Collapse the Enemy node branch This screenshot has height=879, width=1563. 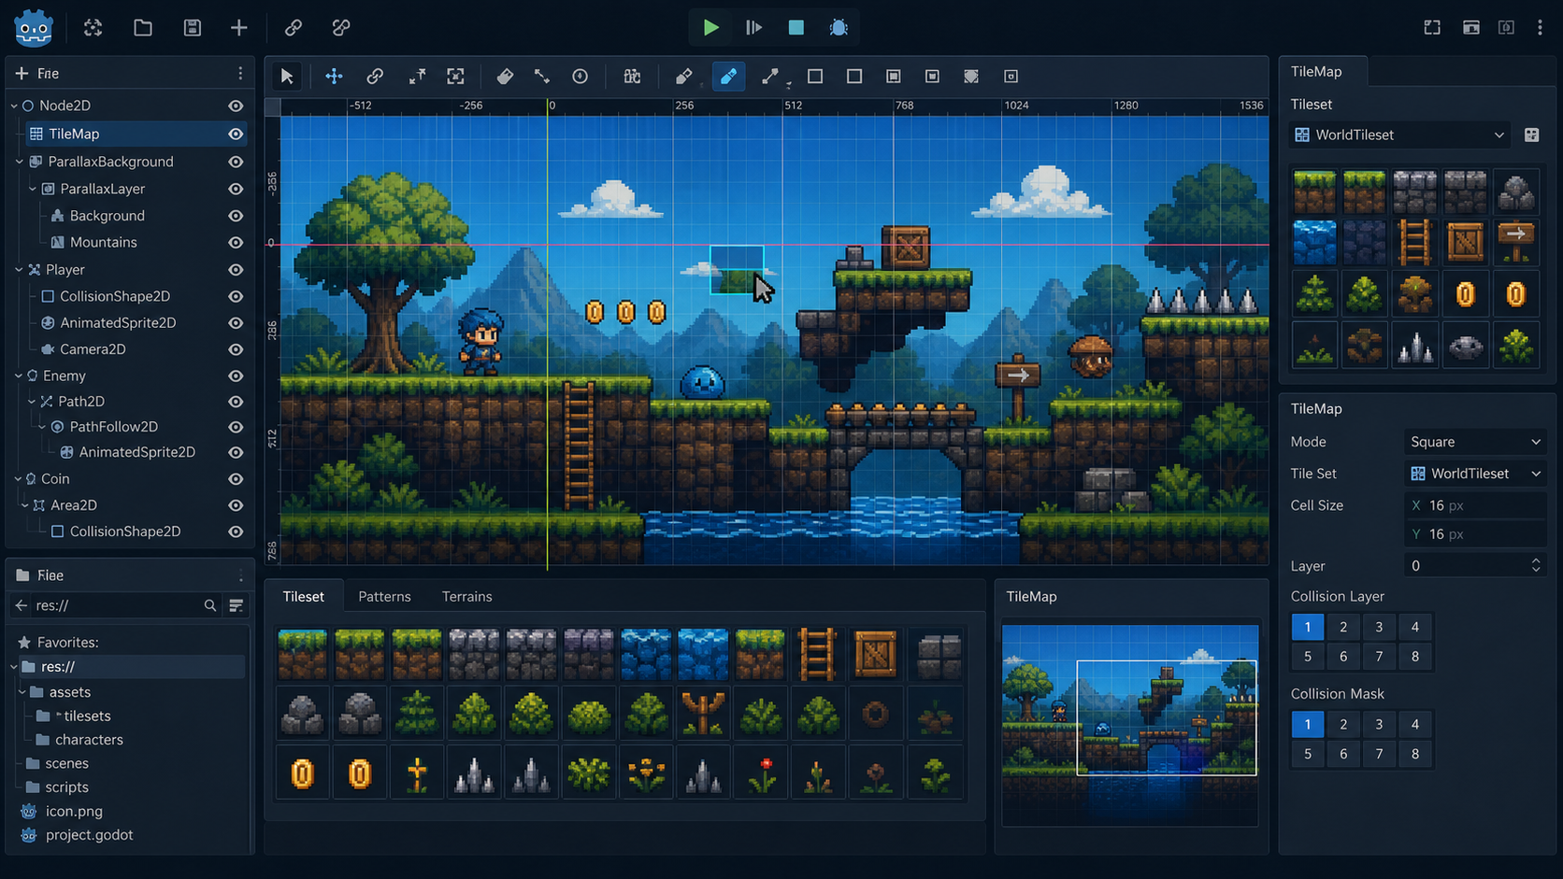(19, 376)
